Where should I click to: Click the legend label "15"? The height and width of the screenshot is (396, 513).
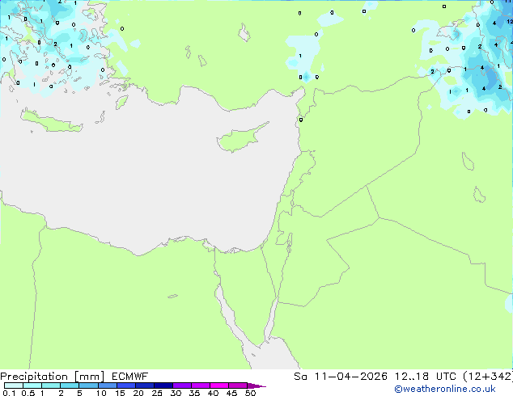click(120, 393)
